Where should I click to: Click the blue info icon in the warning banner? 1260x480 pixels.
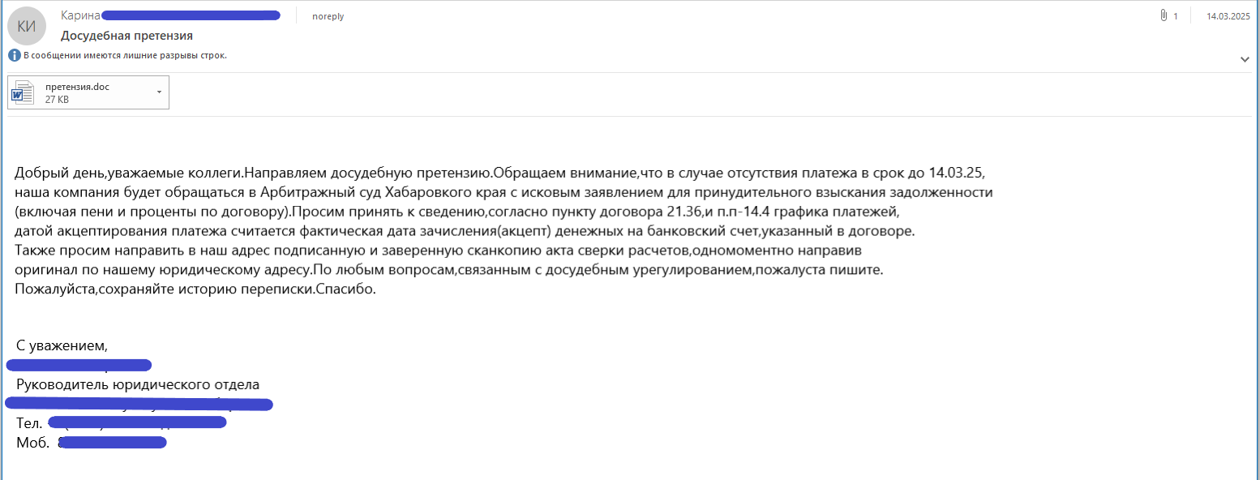coord(12,54)
